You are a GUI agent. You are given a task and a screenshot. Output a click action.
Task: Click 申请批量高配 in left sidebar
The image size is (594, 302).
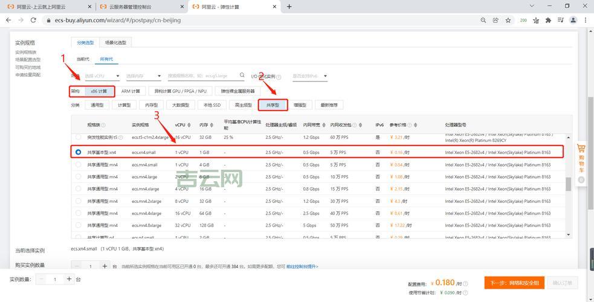click(28, 75)
